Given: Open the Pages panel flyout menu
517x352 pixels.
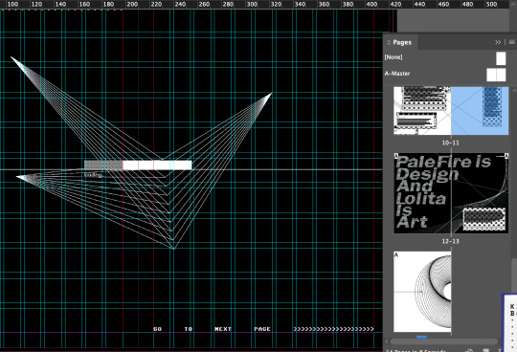Looking at the screenshot, I should pos(511,42).
